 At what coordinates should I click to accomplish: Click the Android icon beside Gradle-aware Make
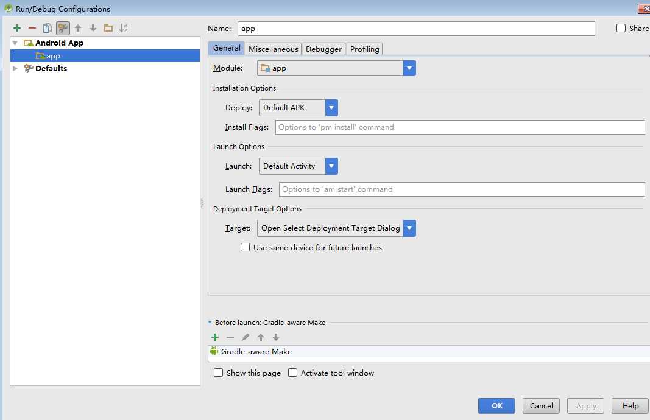pos(214,351)
